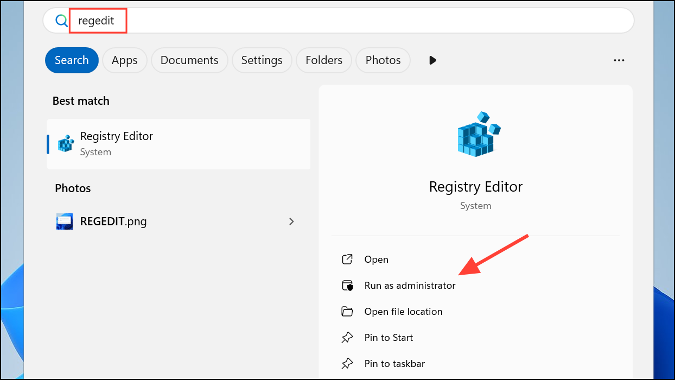Click the Pin to Start pin icon
This screenshot has height=380, width=675.
[347, 338]
